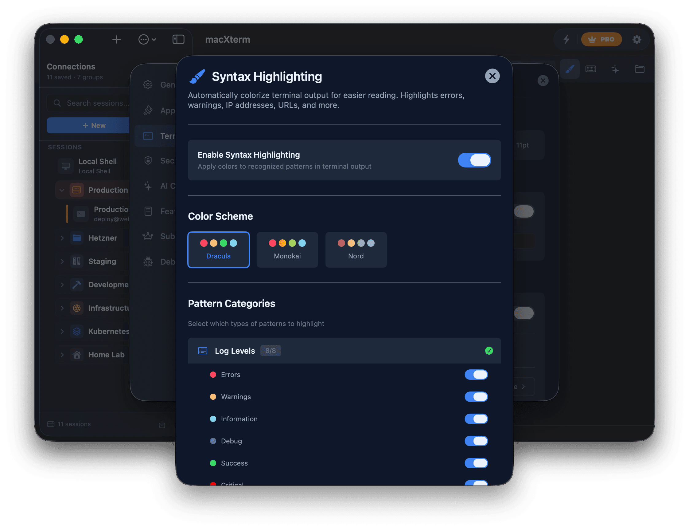
Task: Expand the Hetzner session group
Action: tap(62, 238)
